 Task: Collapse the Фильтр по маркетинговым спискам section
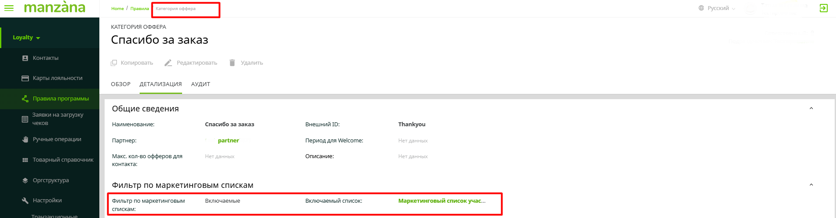click(811, 185)
